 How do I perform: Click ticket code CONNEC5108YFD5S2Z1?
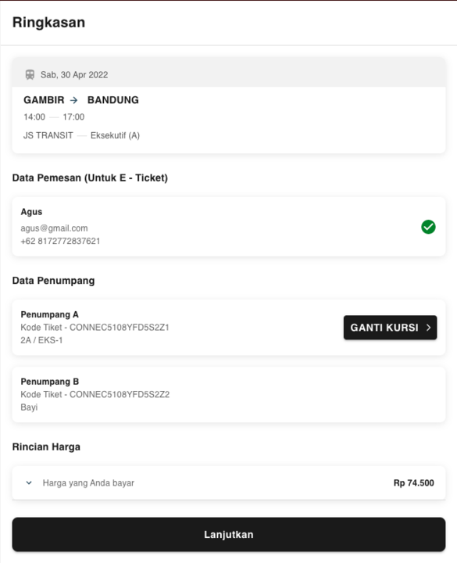point(119,328)
